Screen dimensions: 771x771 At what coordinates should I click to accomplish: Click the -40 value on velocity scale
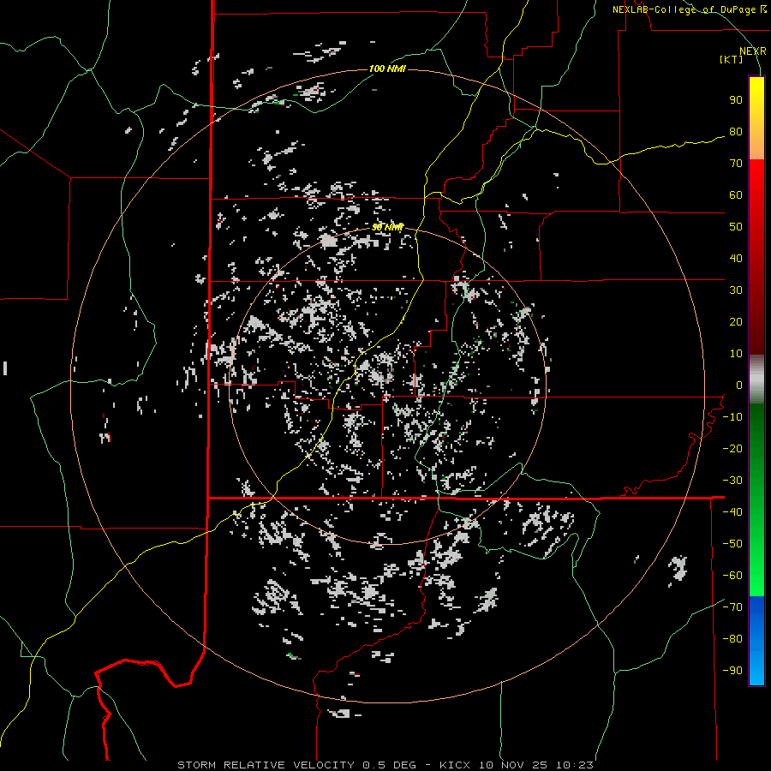[732, 512]
